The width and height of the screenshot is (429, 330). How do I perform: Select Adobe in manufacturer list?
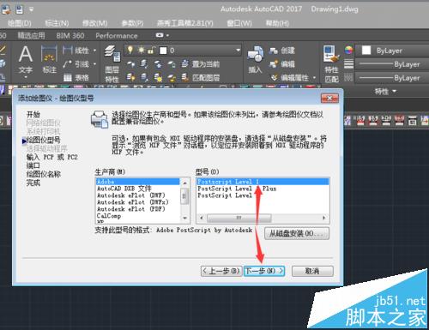coord(137,182)
